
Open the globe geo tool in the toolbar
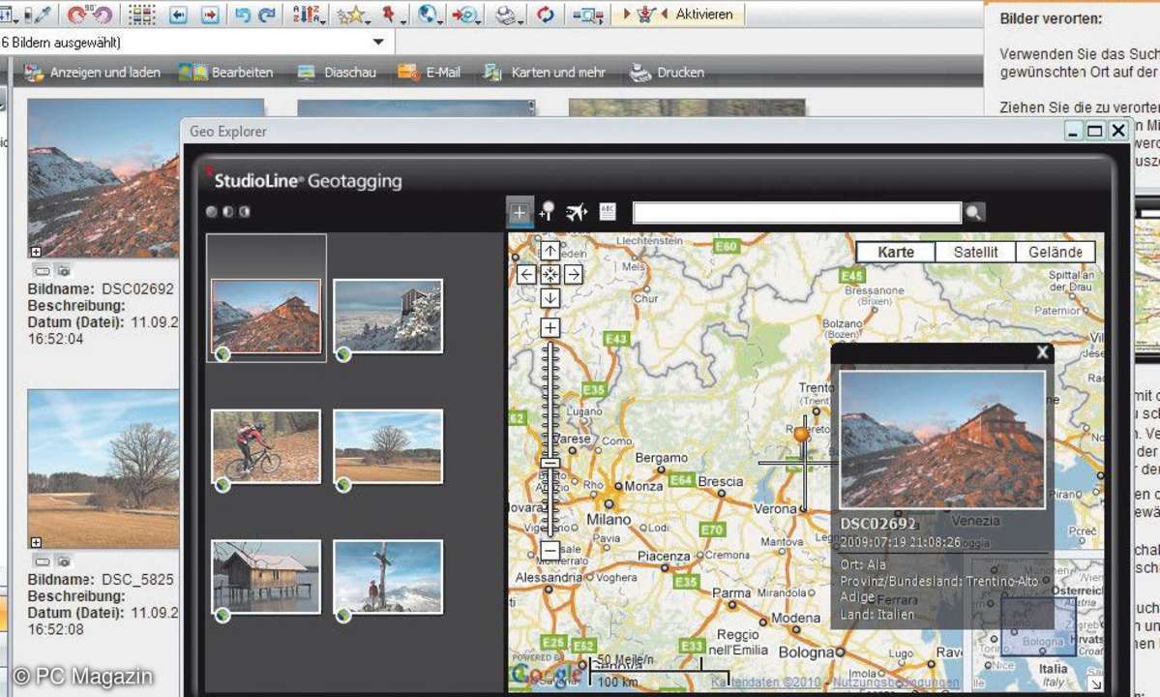point(427,14)
